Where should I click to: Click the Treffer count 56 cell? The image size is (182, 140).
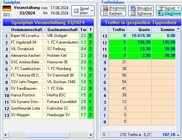tap(118, 76)
